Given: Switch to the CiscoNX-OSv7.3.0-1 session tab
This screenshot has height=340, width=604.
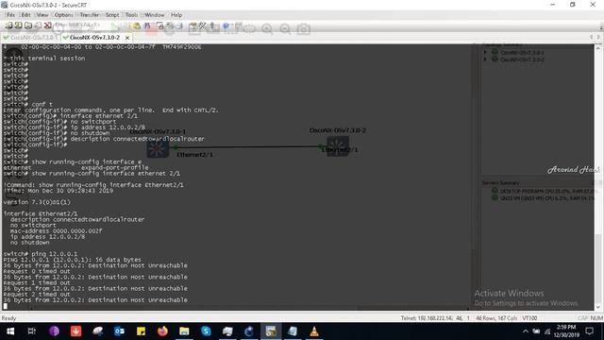Looking at the screenshot, I should [x=31, y=38].
